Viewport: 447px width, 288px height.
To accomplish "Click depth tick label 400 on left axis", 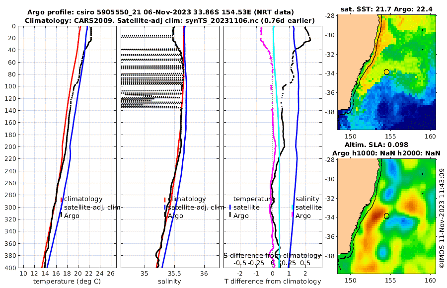I will pos(10,268).
